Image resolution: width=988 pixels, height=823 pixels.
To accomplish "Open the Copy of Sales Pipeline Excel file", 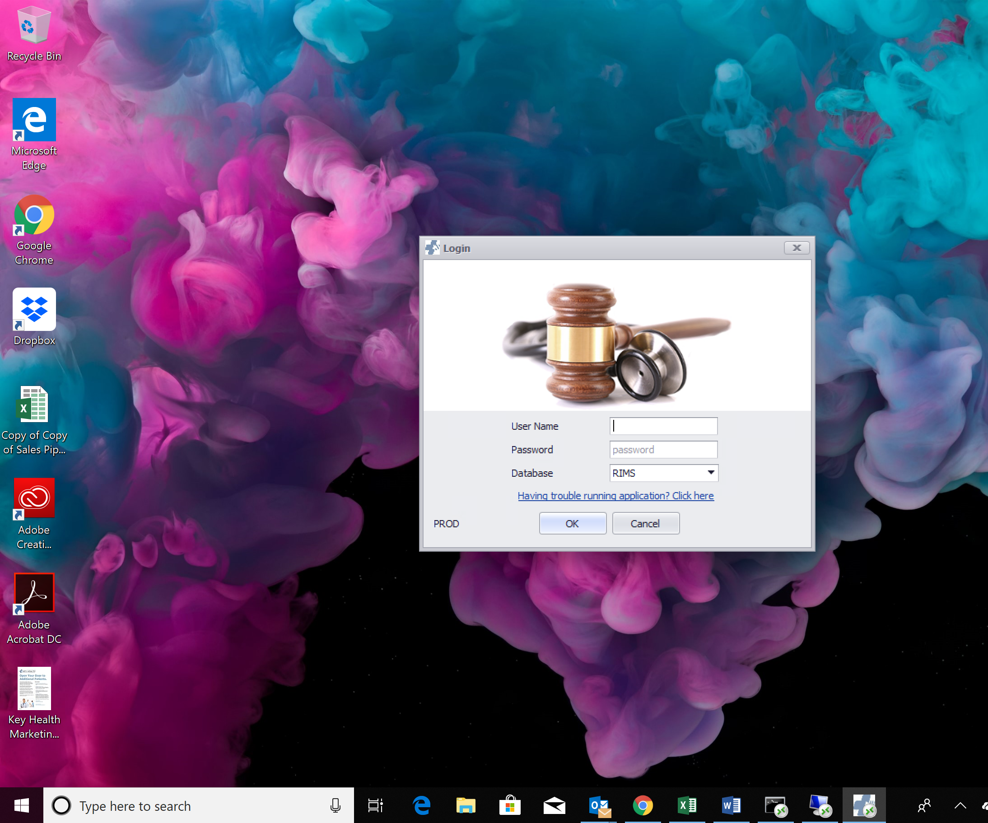I will click(34, 405).
